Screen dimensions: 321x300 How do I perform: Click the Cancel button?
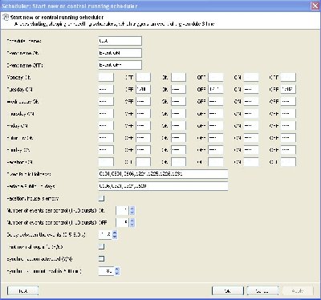click(x=262, y=290)
